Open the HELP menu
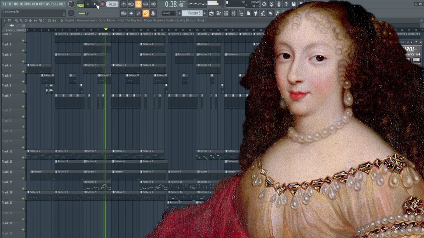 (x=62, y=4)
